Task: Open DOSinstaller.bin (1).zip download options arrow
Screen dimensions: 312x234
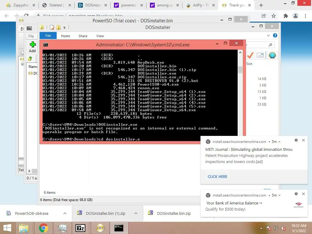Action: [136, 213]
